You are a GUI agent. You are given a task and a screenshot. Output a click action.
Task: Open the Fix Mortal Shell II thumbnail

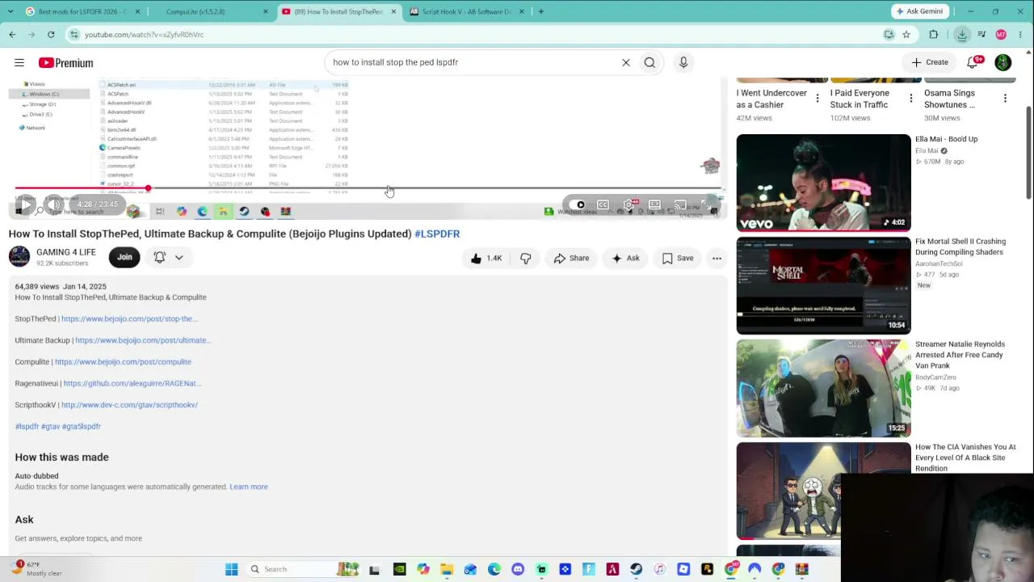click(823, 285)
